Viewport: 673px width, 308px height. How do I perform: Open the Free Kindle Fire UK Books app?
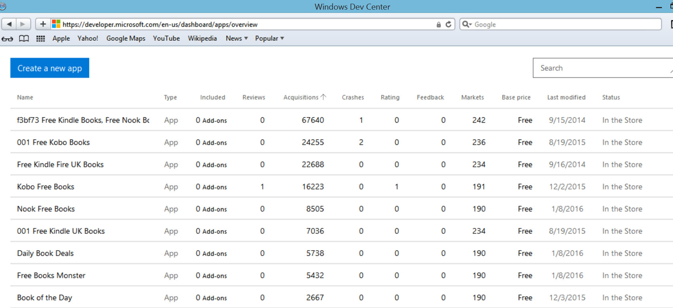pos(60,164)
